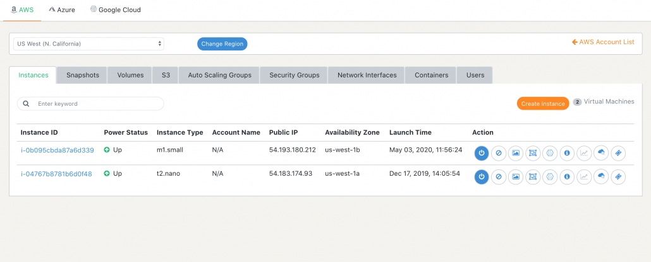The height and width of the screenshot is (262, 651).
Task: Click the ban/terminate icon in the m1.small row
Action: click(x=499, y=153)
